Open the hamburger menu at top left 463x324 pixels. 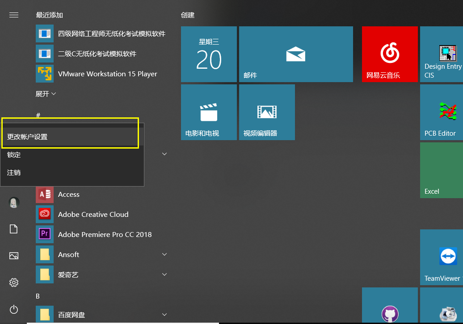point(13,15)
